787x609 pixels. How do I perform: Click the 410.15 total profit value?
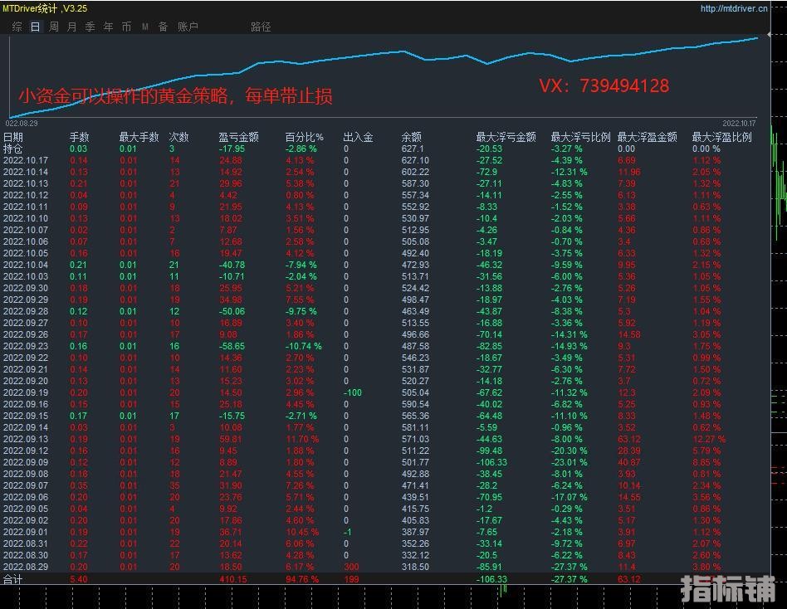pos(233,579)
